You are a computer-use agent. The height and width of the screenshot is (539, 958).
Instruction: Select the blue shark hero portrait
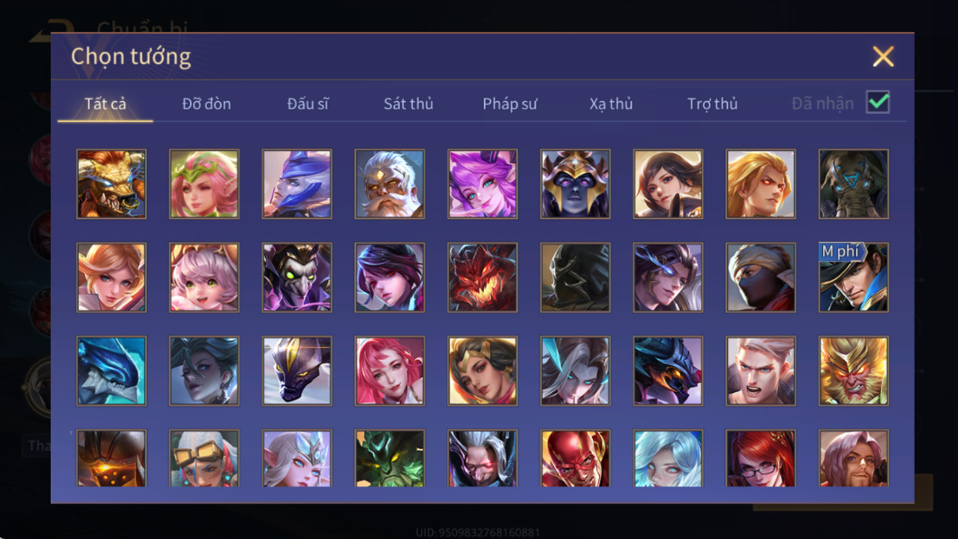click(x=111, y=371)
